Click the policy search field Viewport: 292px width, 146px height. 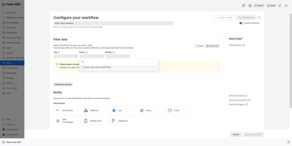tap(120, 62)
